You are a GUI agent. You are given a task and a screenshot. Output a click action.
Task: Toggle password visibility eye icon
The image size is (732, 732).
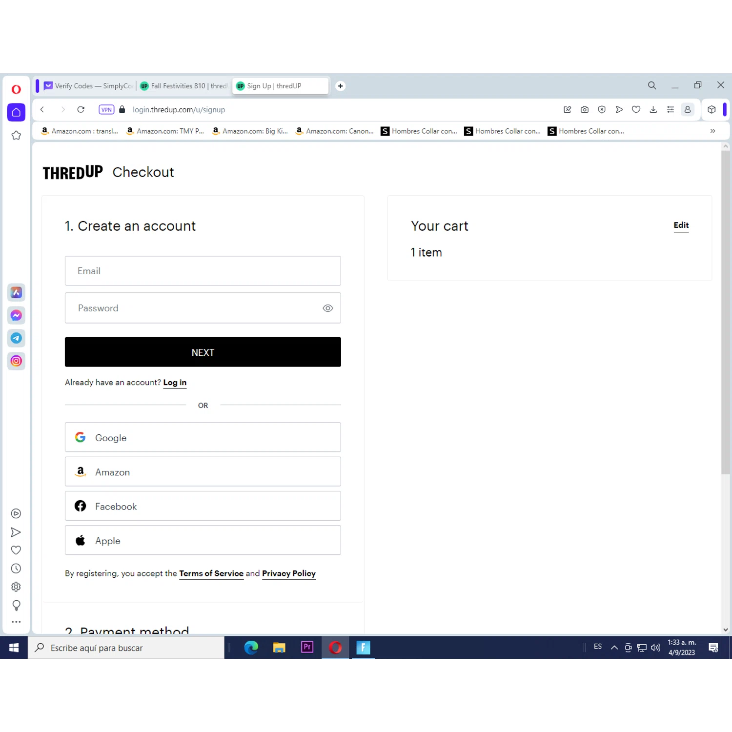pos(328,308)
